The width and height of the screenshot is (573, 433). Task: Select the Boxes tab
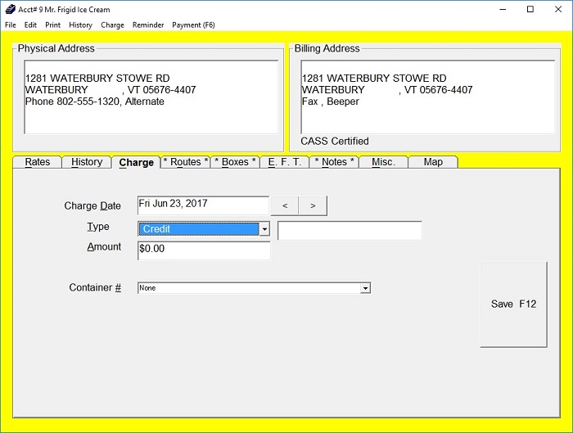[236, 162]
